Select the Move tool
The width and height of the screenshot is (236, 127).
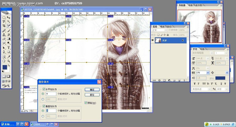[9, 17]
